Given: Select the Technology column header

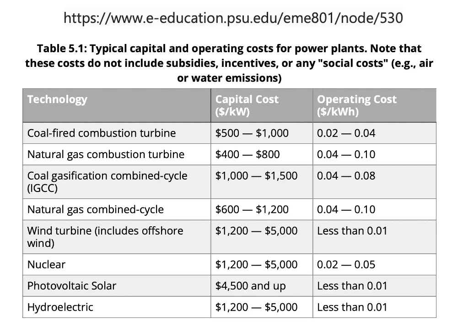Looking at the screenshot, I should [57, 99].
